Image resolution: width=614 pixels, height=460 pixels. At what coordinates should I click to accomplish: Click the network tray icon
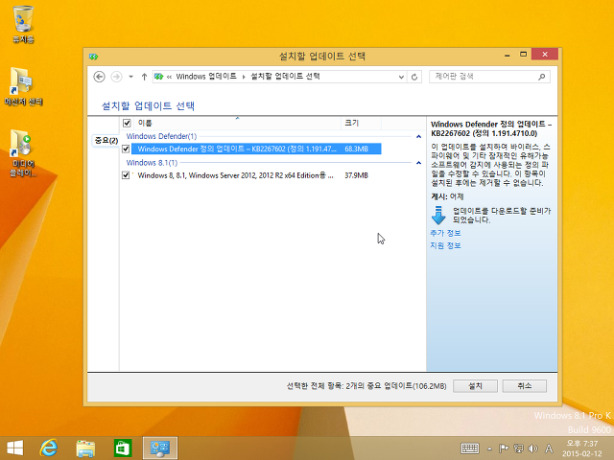point(518,448)
